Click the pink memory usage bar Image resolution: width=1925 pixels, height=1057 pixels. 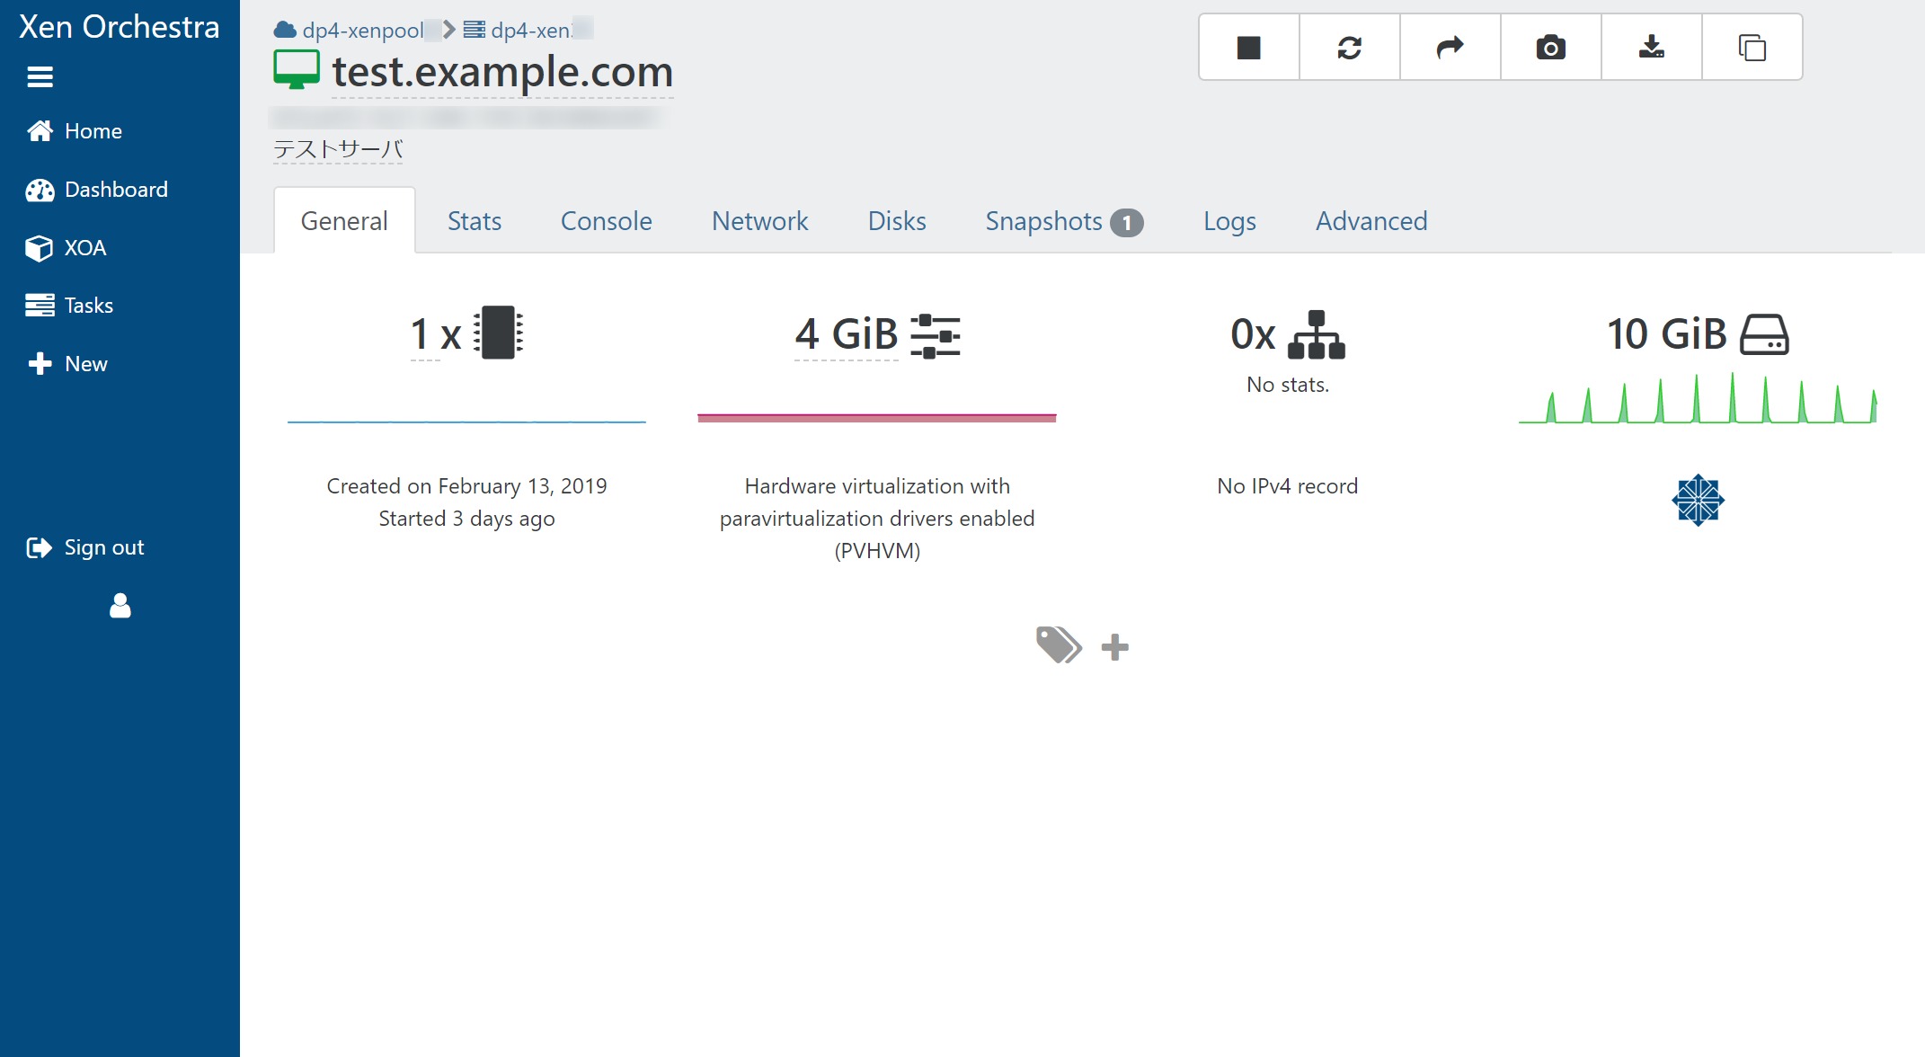877,418
